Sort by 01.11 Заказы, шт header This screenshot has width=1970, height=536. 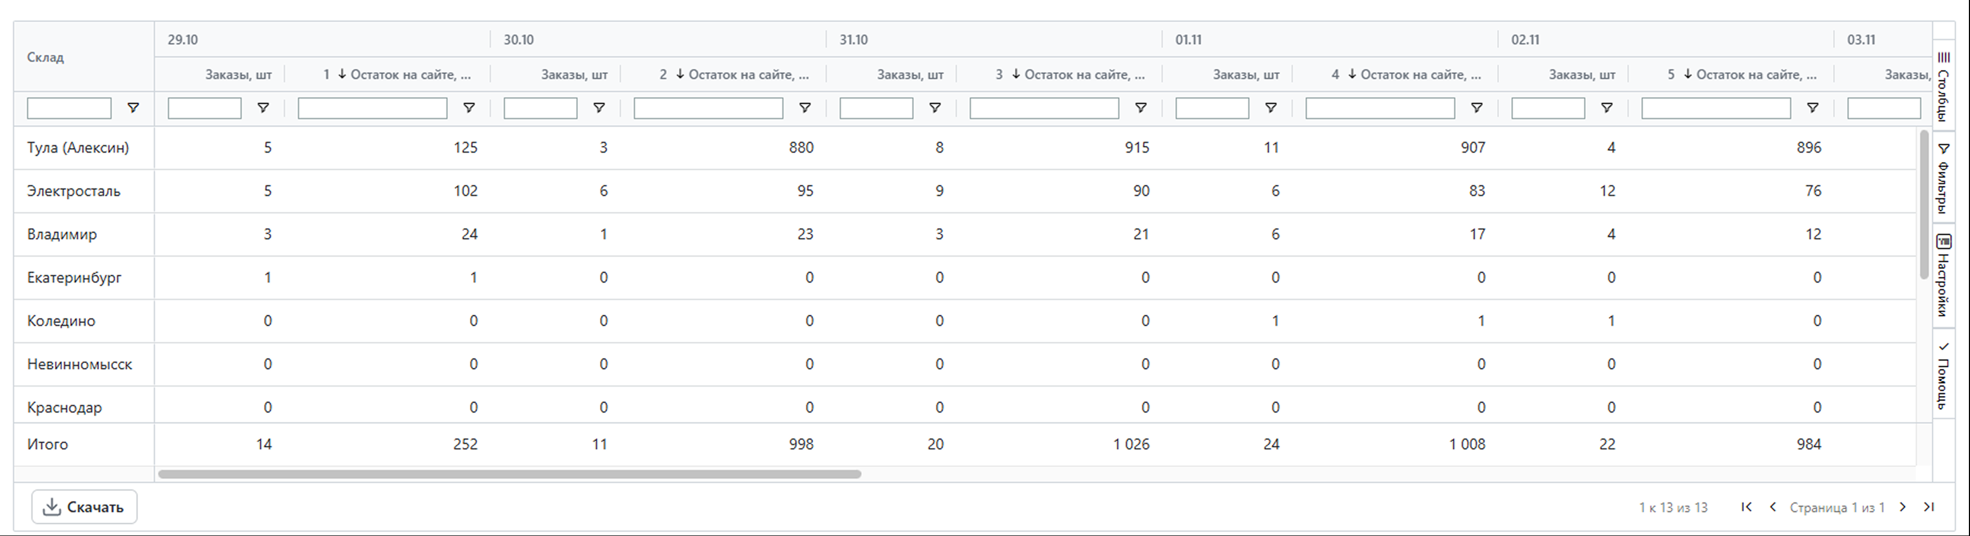1245,75
